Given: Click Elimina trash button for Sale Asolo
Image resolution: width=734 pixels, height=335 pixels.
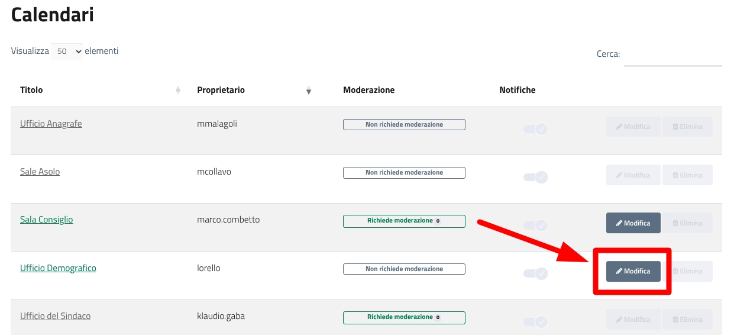Looking at the screenshot, I should coord(687,175).
